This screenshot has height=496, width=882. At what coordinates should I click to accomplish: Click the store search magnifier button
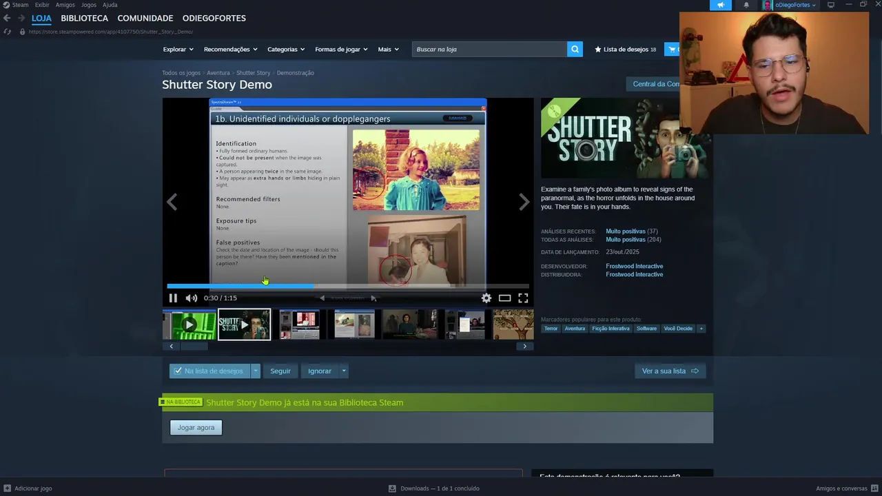pos(575,49)
